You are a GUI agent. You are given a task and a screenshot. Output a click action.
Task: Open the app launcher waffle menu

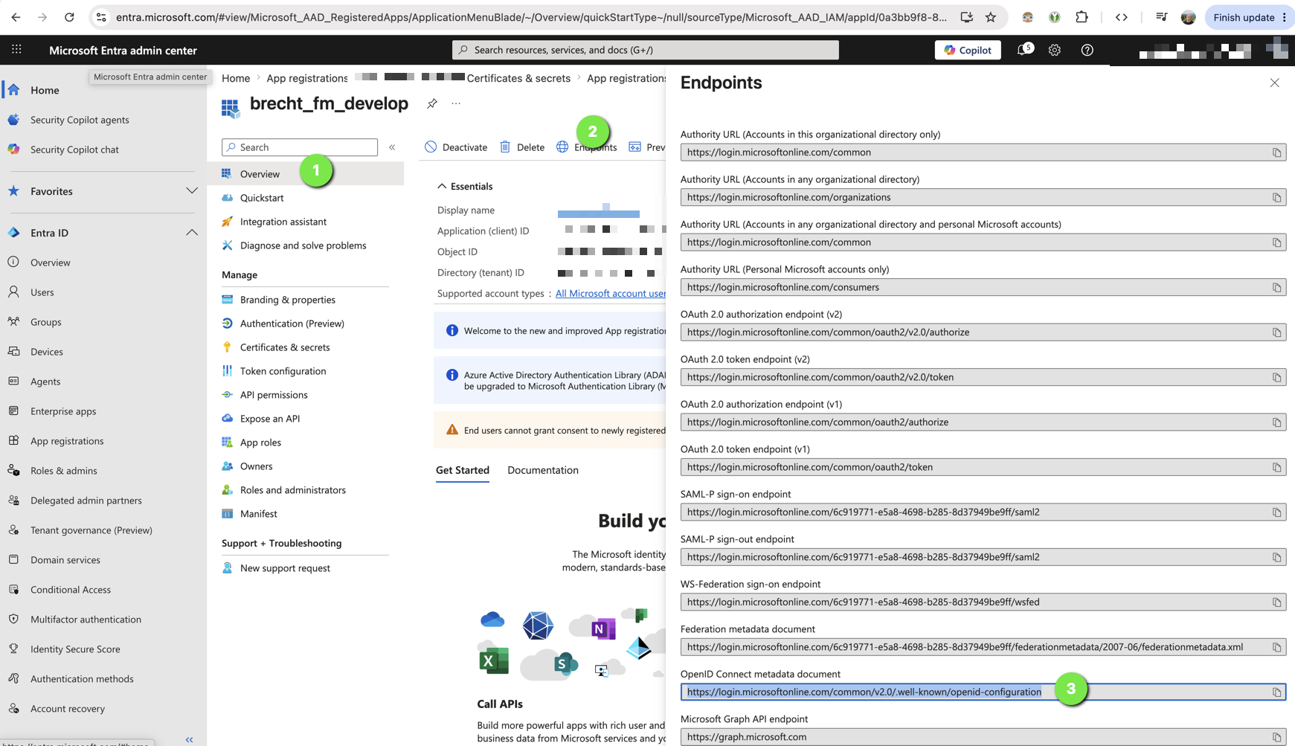coord(16,50)
